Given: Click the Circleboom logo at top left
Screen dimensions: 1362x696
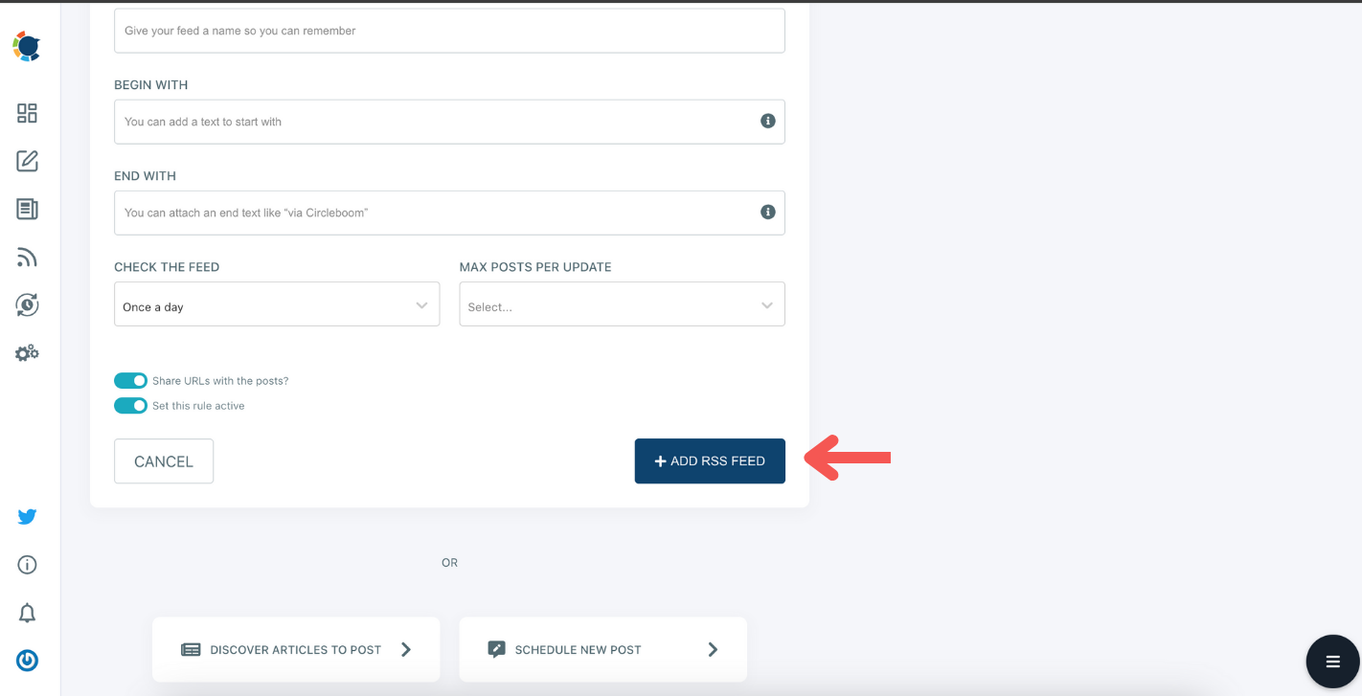Looking at the screenshot, I should point(27,45).
